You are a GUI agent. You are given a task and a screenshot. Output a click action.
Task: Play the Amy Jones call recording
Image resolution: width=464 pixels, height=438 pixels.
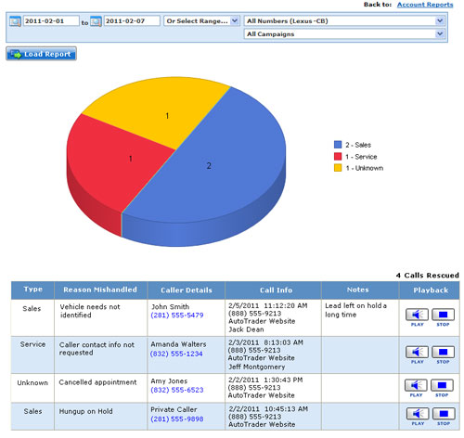click(416, 385)
